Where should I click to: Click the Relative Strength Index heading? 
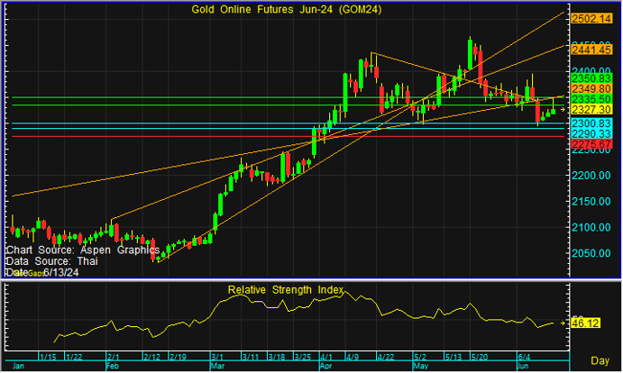(286, 289)
